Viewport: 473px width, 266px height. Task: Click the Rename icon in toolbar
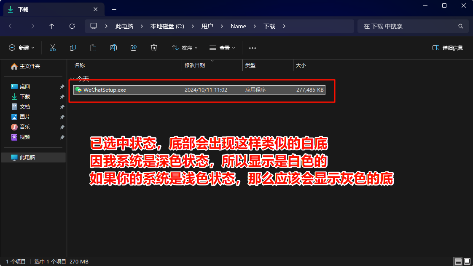pos(113,48)
